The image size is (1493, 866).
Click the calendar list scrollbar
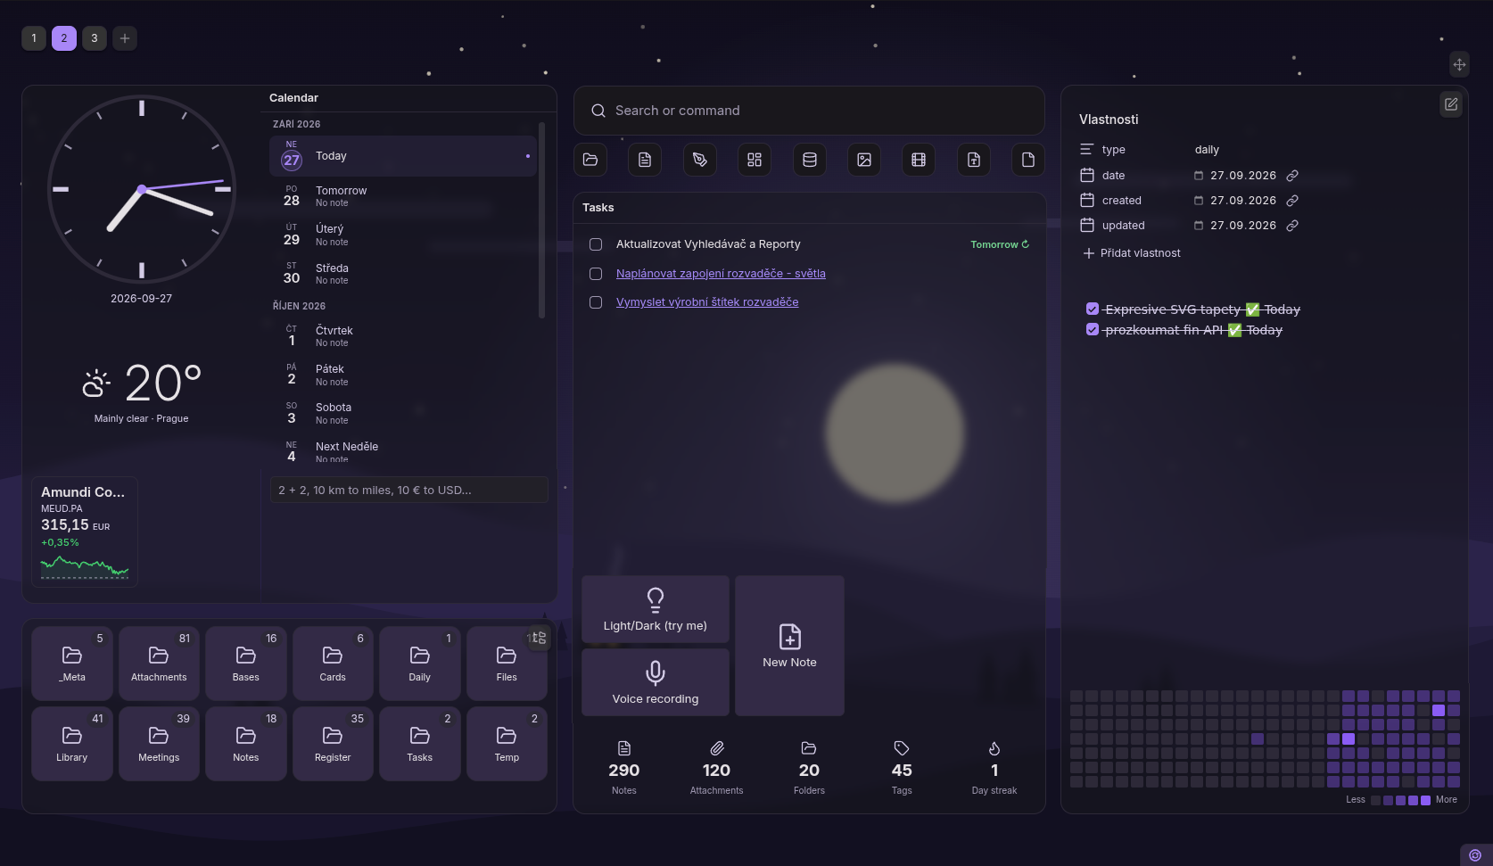(x=541, y=220)
